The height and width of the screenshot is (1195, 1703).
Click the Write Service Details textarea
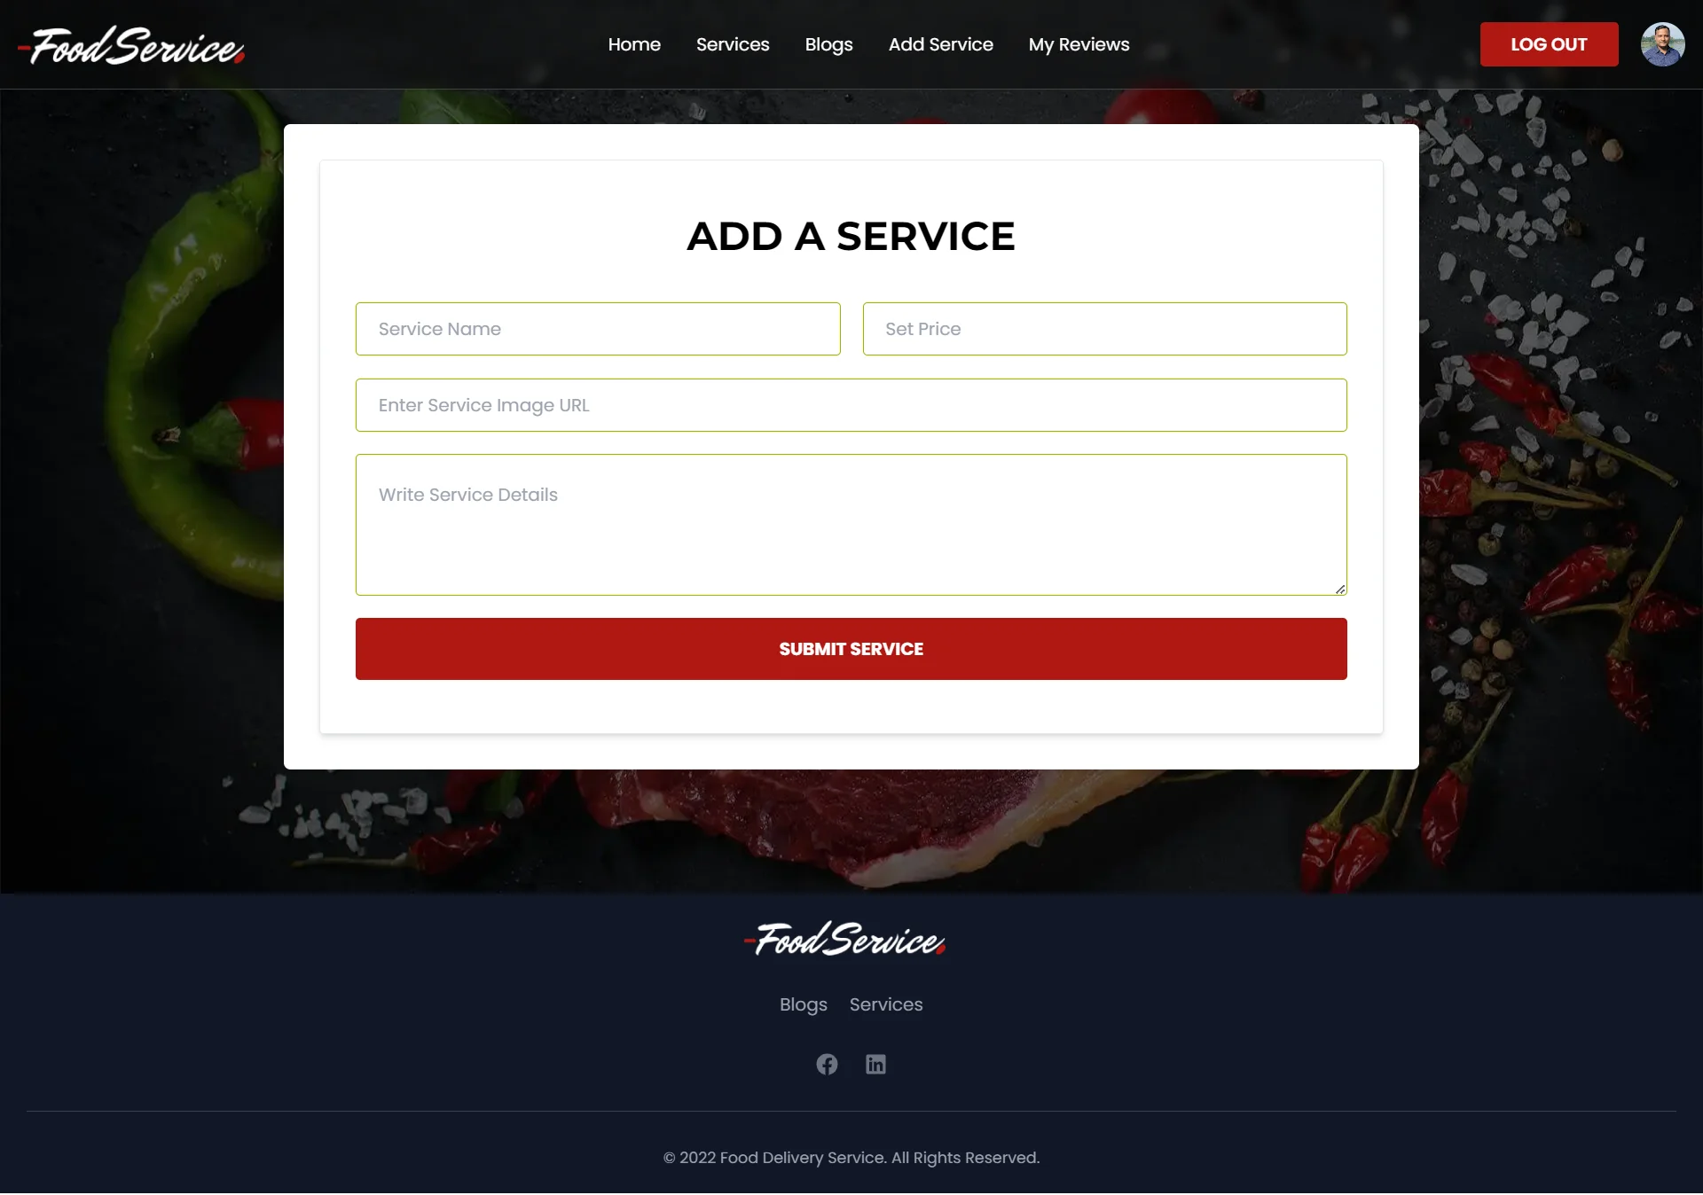(851, 524)
